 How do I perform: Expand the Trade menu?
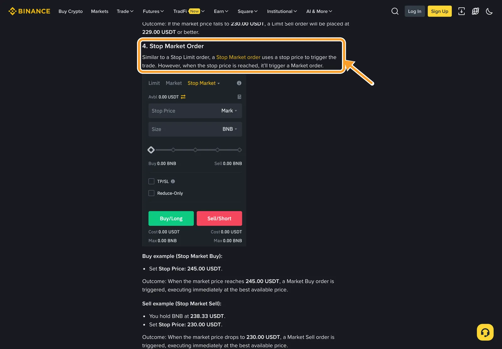pyautogui.click(x=125, y=11)
